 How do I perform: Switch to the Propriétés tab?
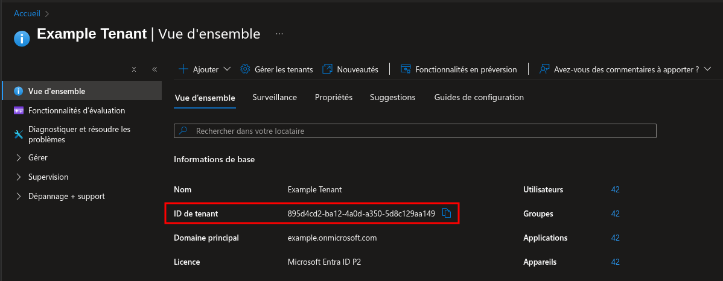click(334, 97)
